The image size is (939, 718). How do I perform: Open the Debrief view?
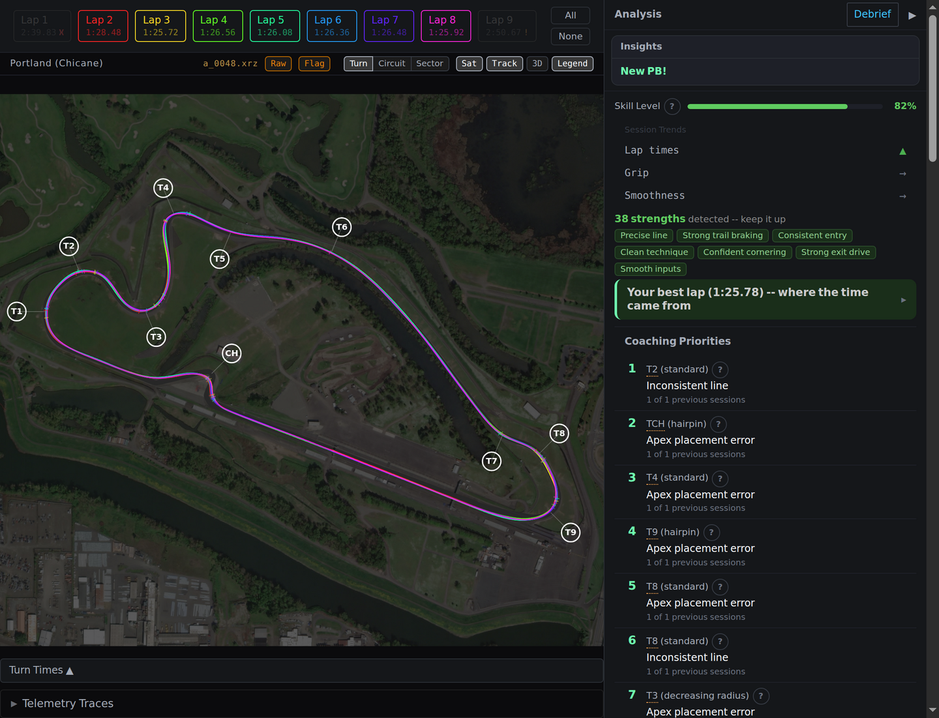pos(872,14)
